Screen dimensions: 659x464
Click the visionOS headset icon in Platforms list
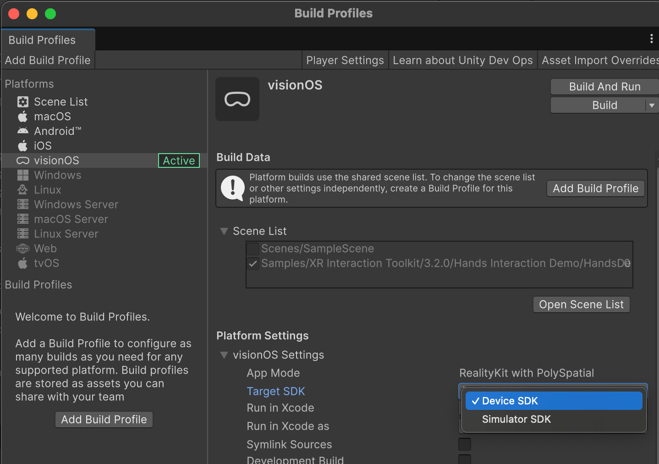click(x=23, y=160)
